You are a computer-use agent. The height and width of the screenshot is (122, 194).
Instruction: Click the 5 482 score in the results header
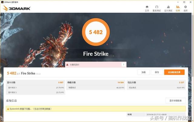(12, 73)
